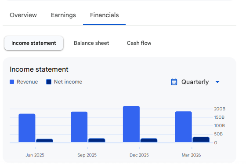The width and height of the screenshot is (246, 168).
Task: Select the Mar 2026 net income bar
Action: click(201, 139)
